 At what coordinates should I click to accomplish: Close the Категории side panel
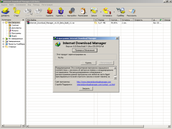(x=23, y=20)
